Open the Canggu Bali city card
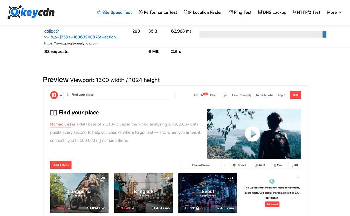This screenshot has height=216, width=350. click(x=79, y=193)
